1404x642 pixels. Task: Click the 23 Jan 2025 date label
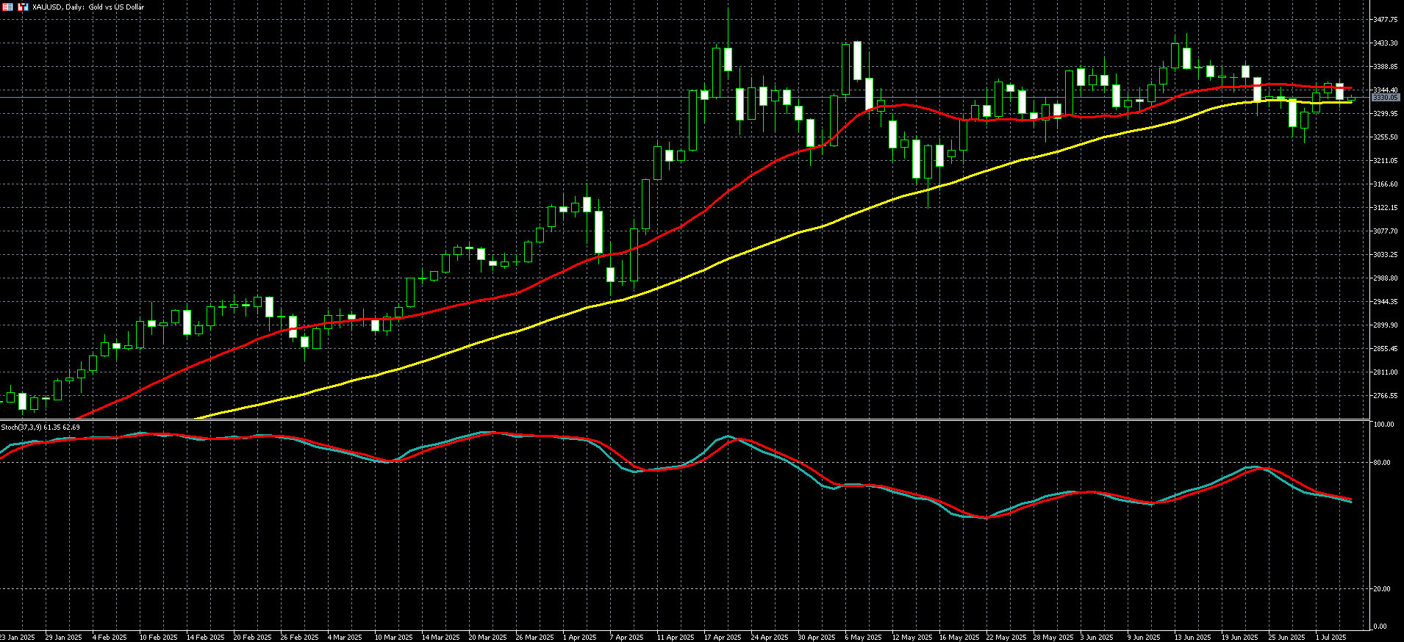(x=17, y=637)
